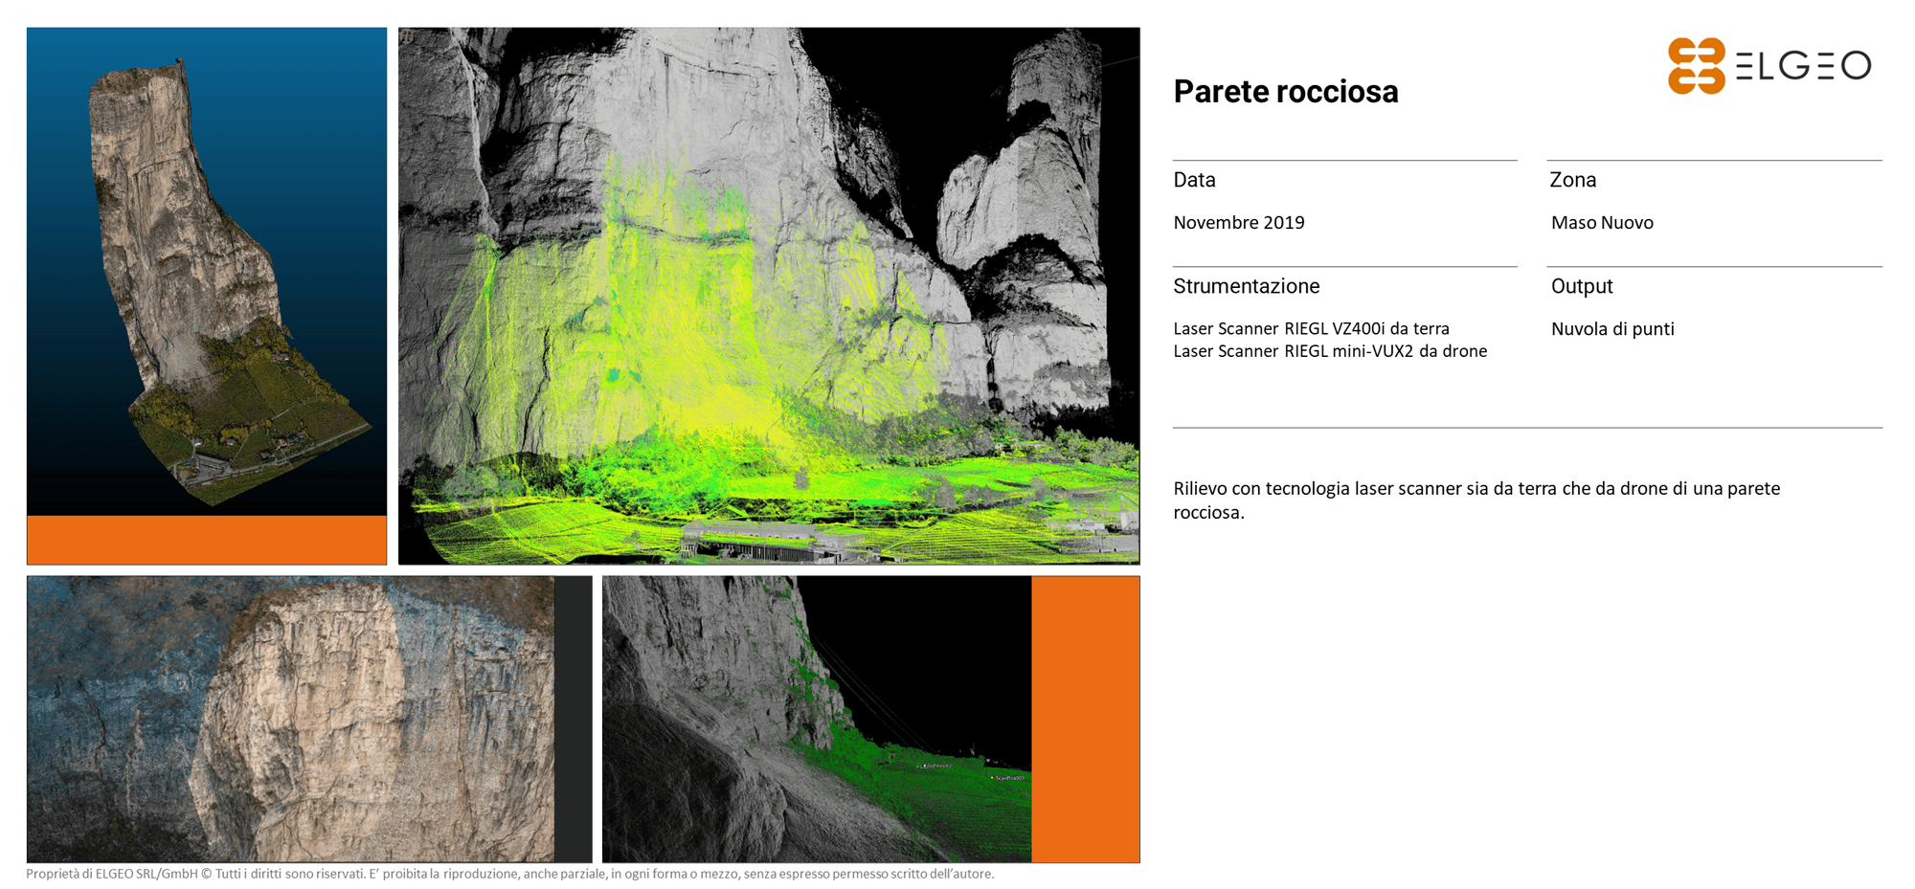Click the 'Strumentazione' heading
Image resolution: width=1915 pixels, height=889 pixels.
pos(1246,286)
